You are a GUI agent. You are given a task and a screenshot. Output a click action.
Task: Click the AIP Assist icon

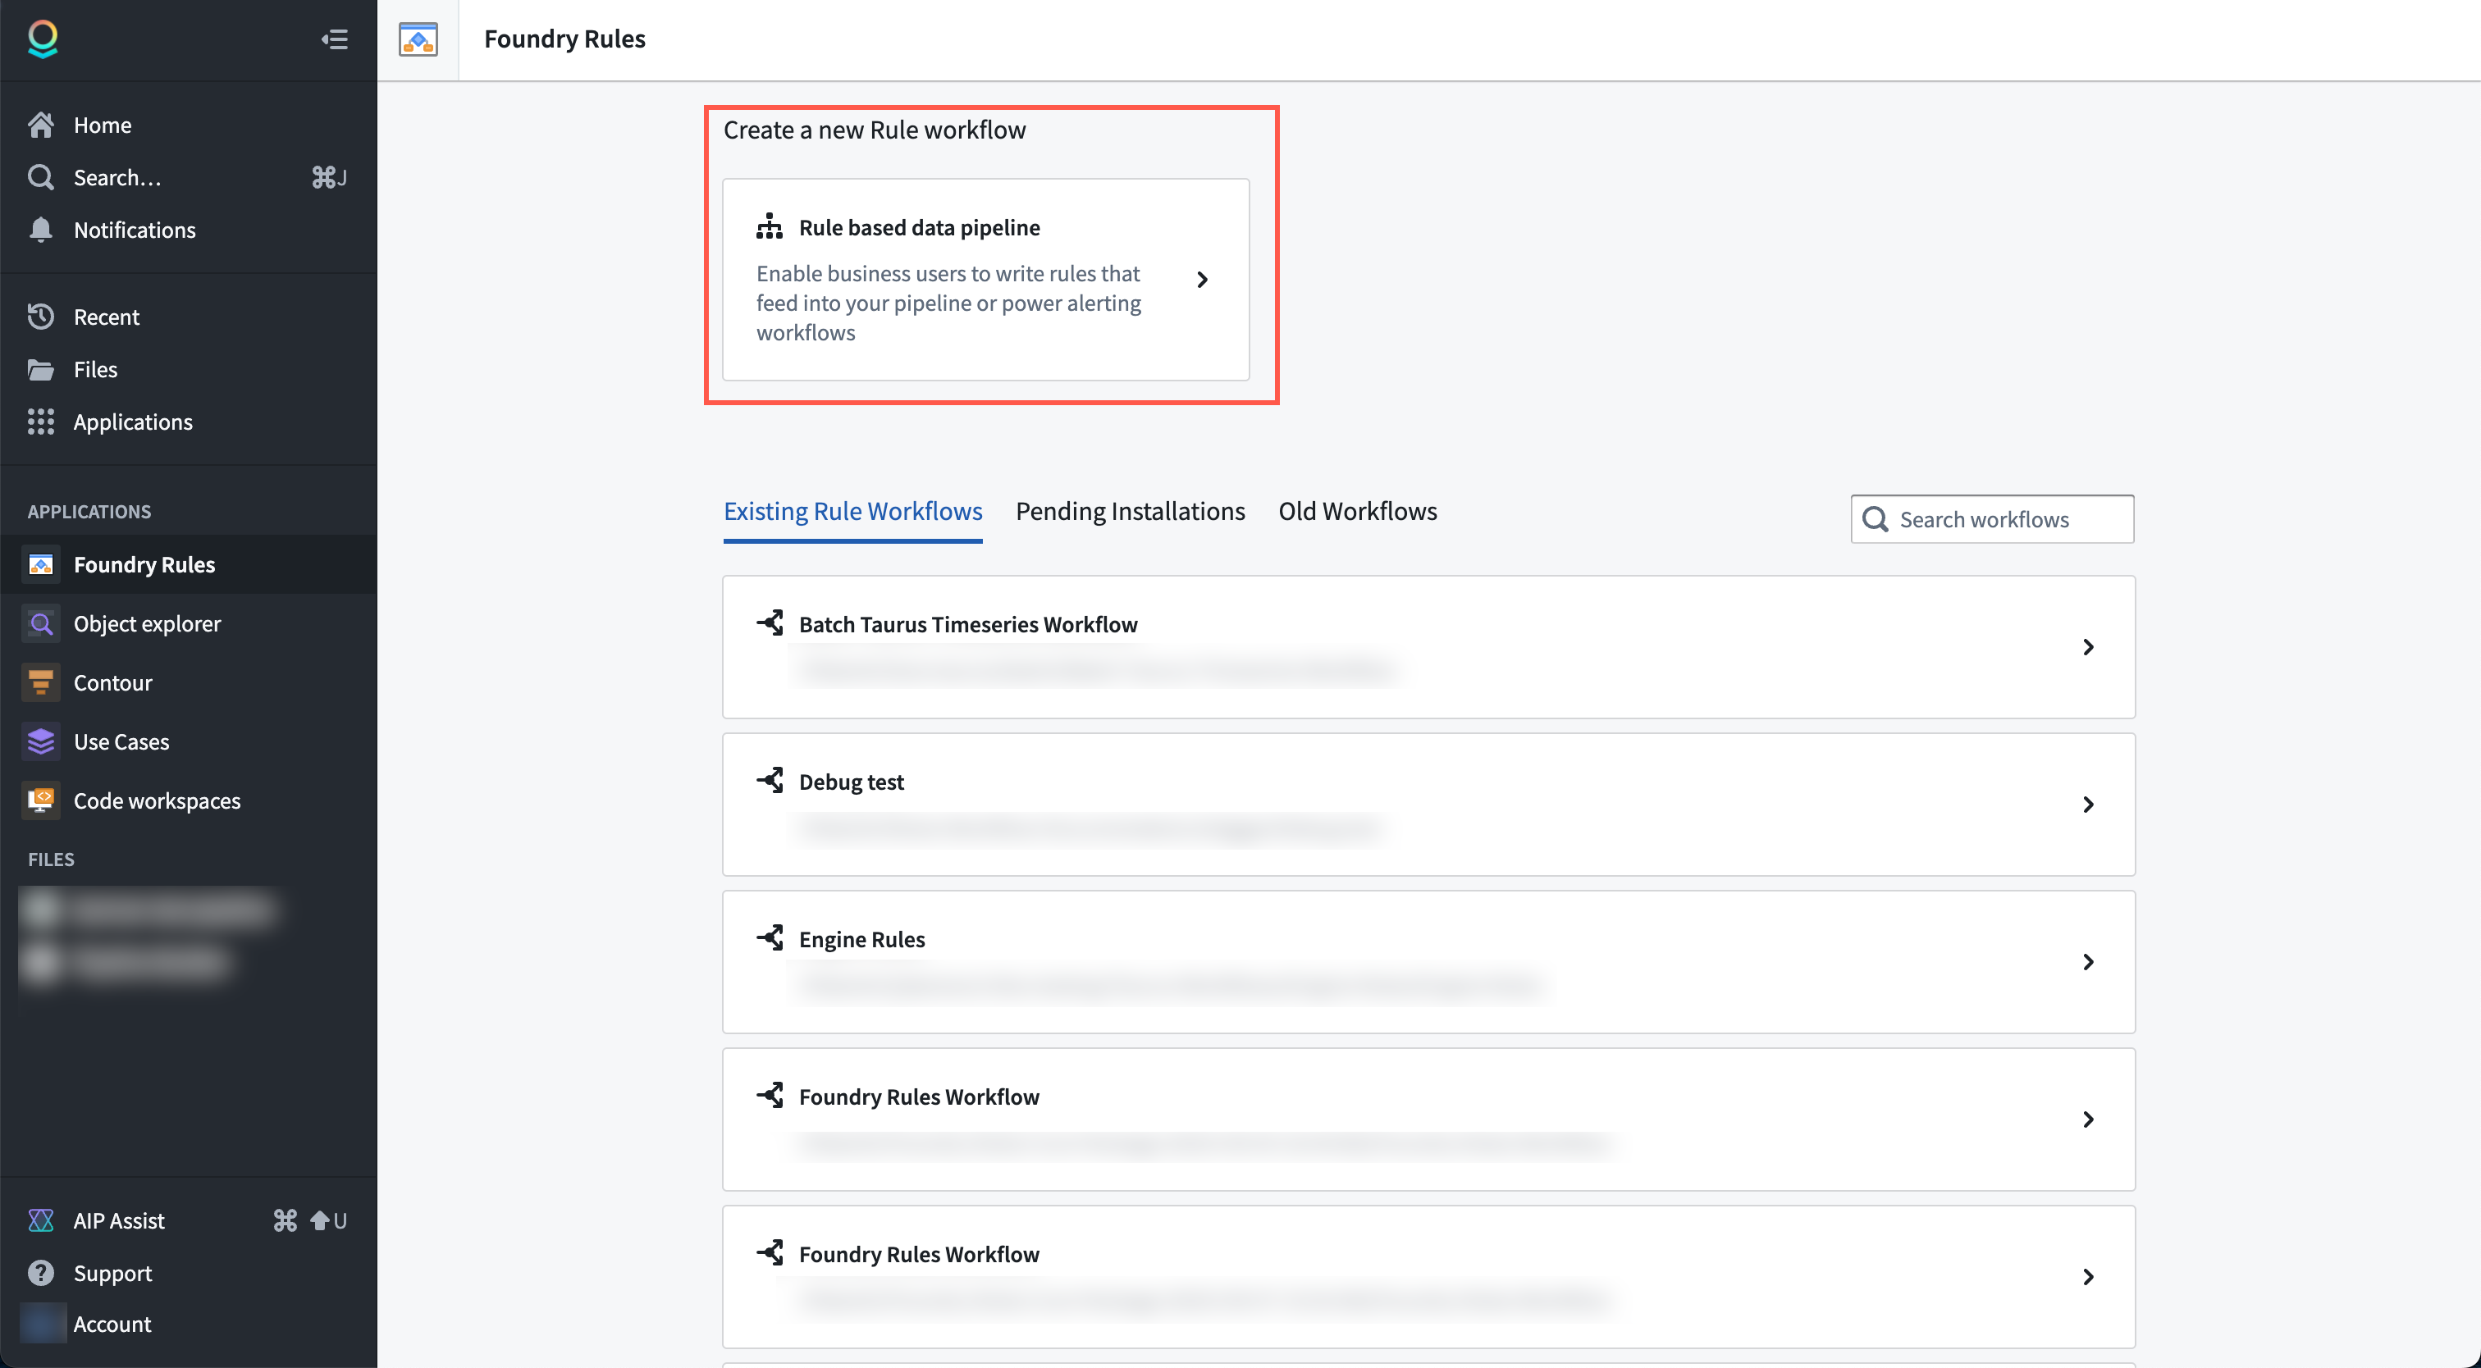pos(40,1220)
